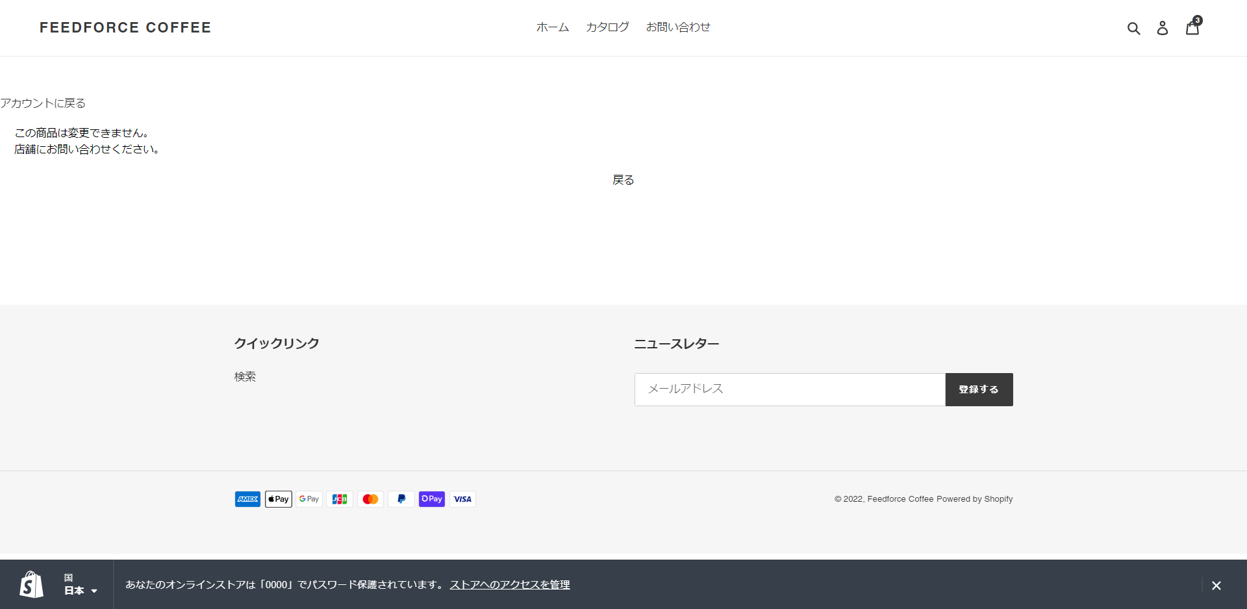Click the FEEDFORCE COFFEE store logo

pos(125,27)
